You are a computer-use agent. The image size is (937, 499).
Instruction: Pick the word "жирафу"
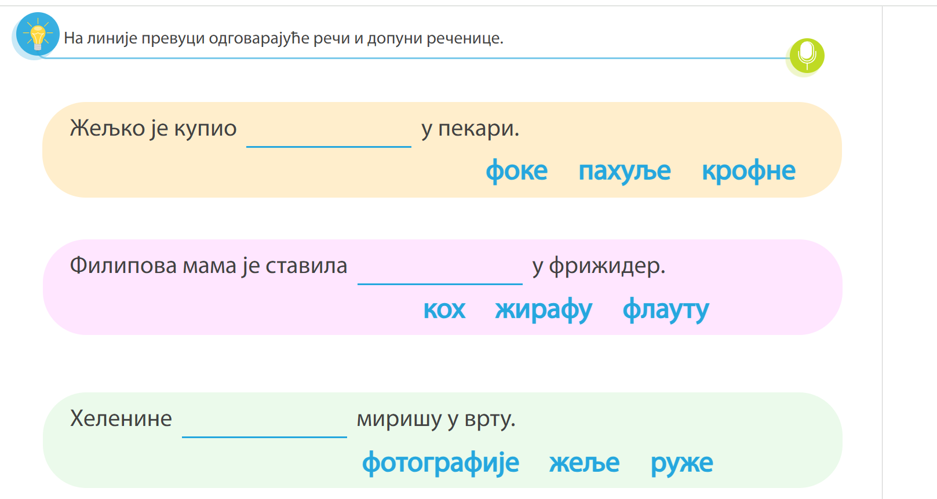[543, 309]
